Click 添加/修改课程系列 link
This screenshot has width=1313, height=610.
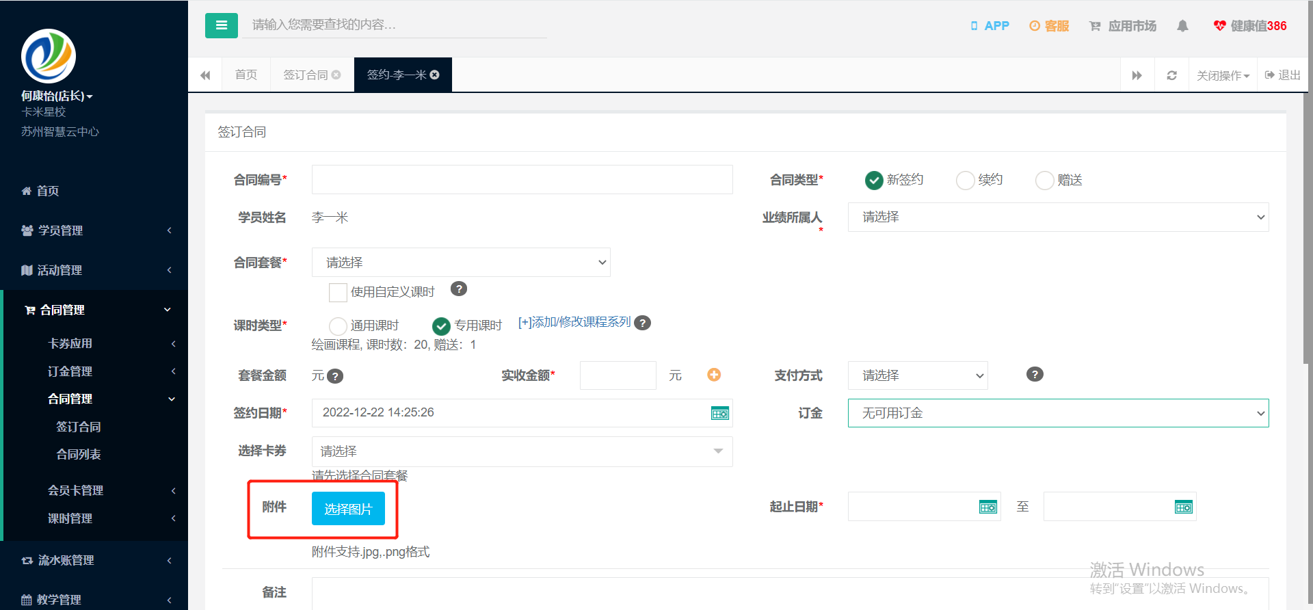[574, 322]
